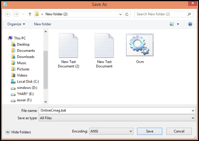This screenshot has width=199, height=141.
Task: Click the navigation pane scrollbar down arrow
Action: click(x=45, y=102)
